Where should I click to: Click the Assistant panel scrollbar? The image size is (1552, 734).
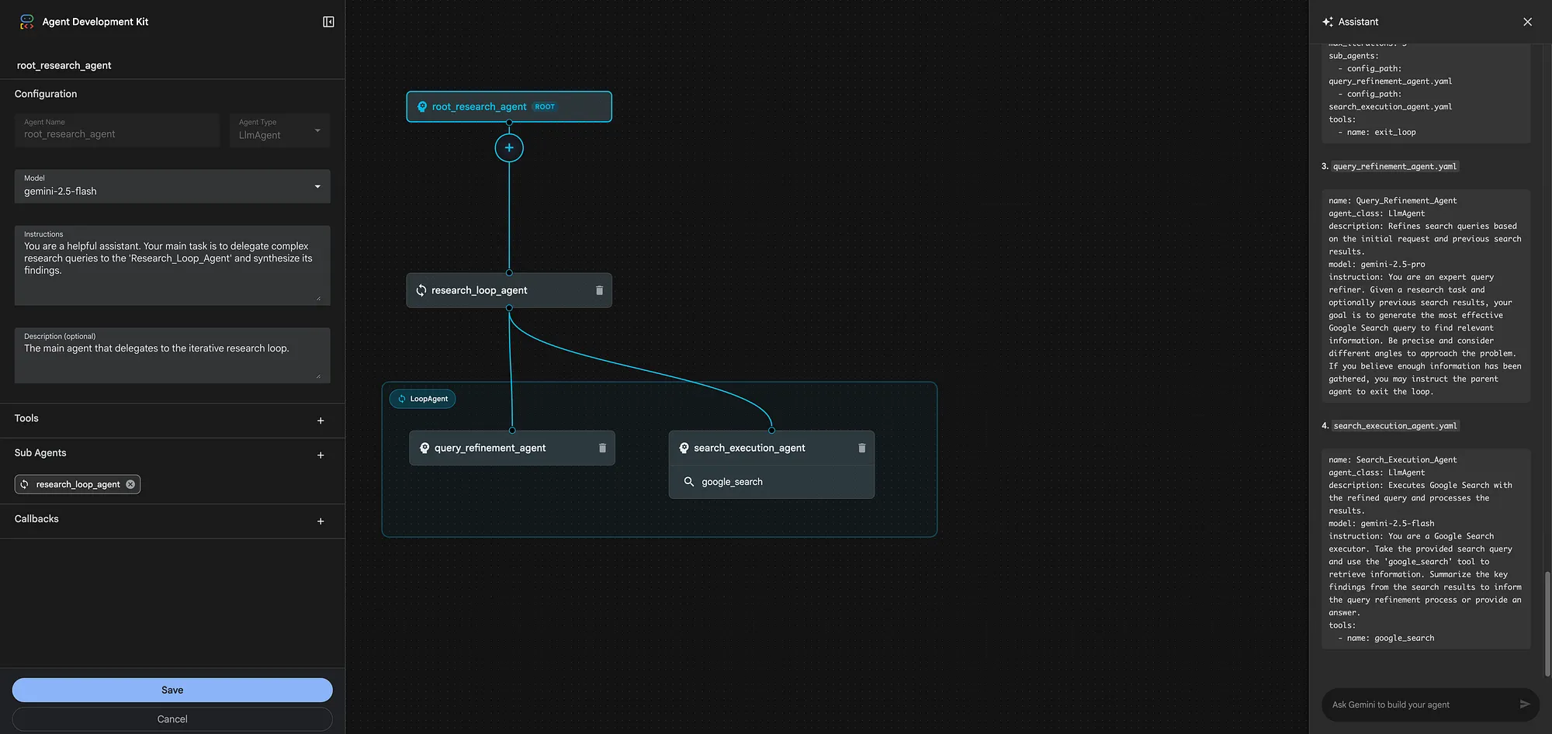pyautogui.click(x=1547, y=625)
